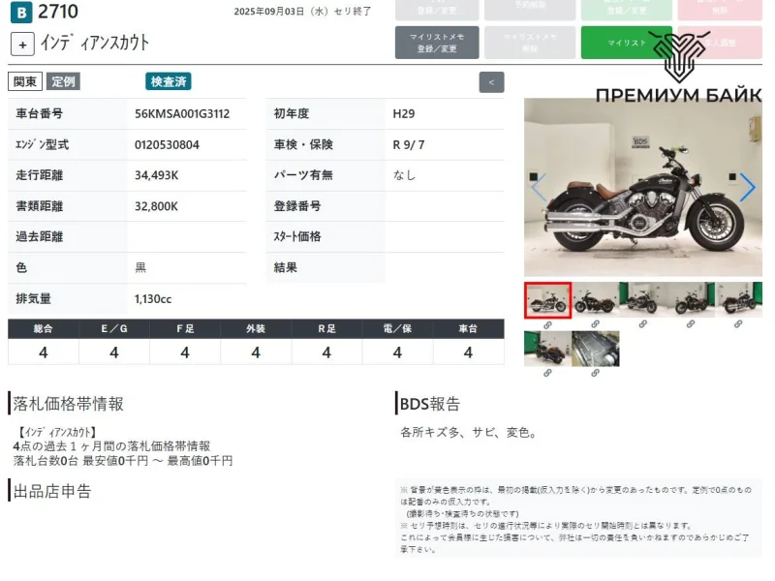The image size is (775, 581).
Task: Select the 定例 tag
Action: [x=64, y=82]
